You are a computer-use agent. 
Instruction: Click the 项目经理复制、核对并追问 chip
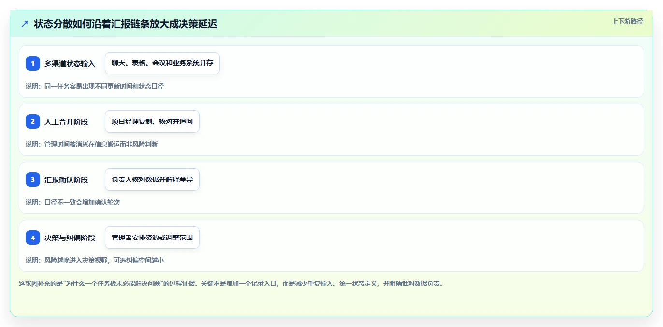pyautogui.click(x=152, y=121)
